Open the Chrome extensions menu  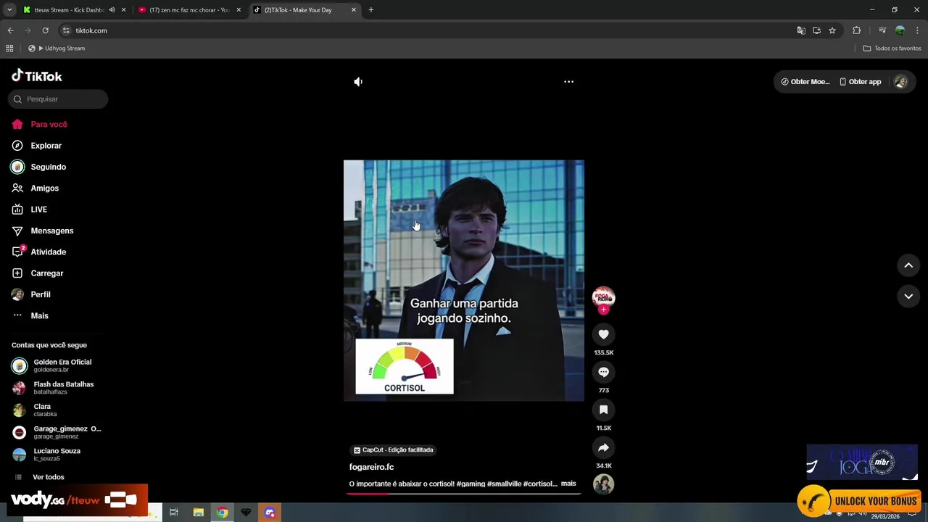click(x=857, y=30)
